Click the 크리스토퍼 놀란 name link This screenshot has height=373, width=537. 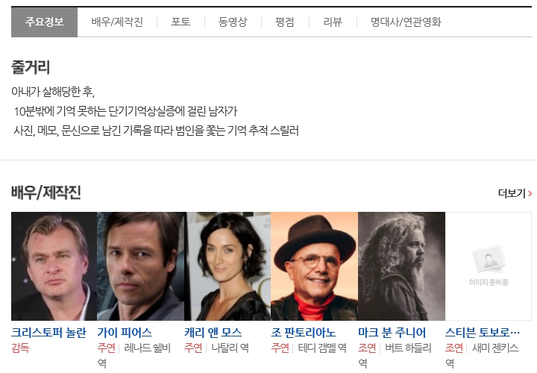49,333
